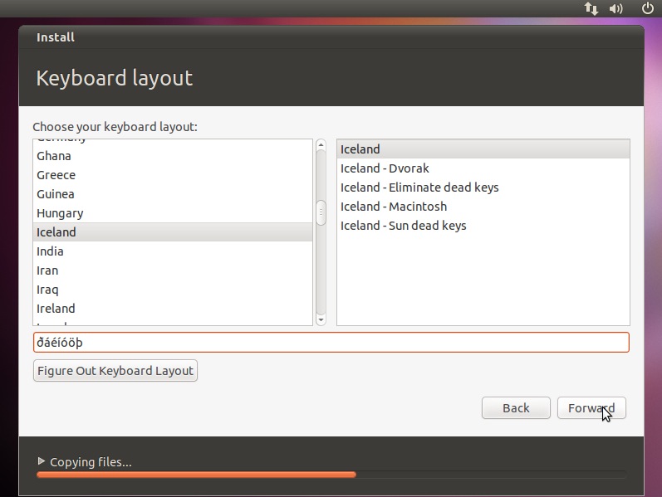
Task: Click the Back button
Action: click(516, 408)
